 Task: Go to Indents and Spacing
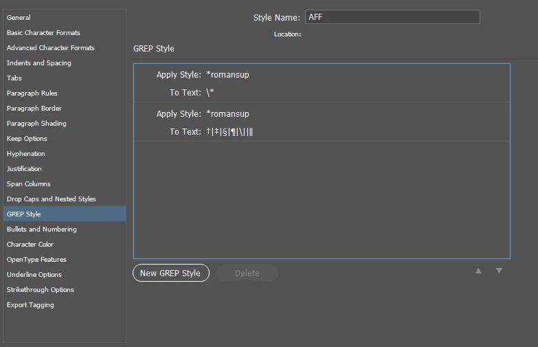[65, 63]
